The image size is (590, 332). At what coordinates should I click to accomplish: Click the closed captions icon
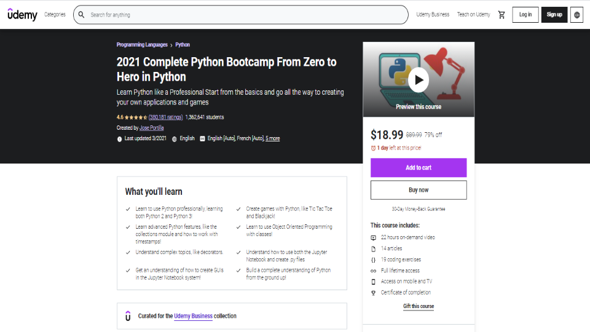click(202, 138)
